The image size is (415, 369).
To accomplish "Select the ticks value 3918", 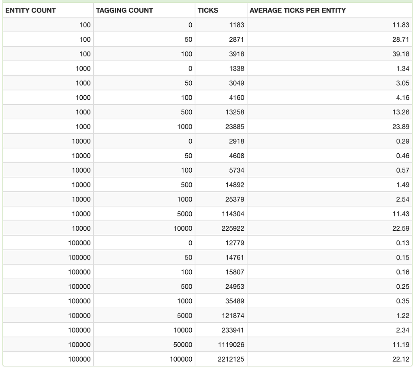I will tap(236, 54).
